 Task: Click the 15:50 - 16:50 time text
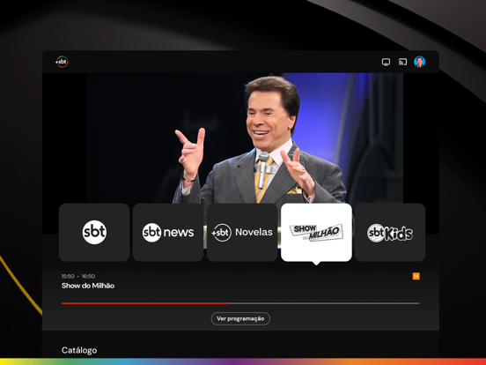pyautogui.click(x=78, y=276)
